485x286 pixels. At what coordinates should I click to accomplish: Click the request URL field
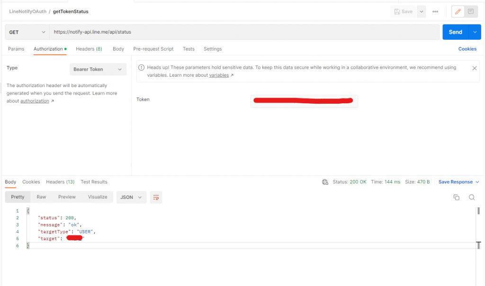[244, 32]
